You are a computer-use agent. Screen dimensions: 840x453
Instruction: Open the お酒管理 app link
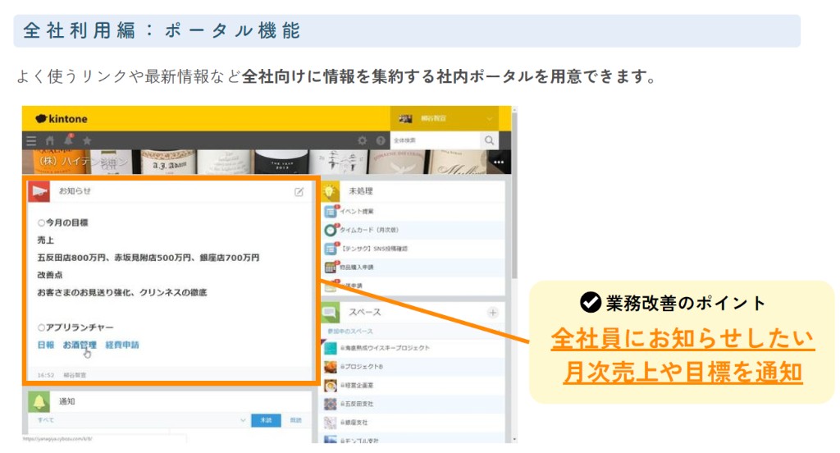coord(80,345)
